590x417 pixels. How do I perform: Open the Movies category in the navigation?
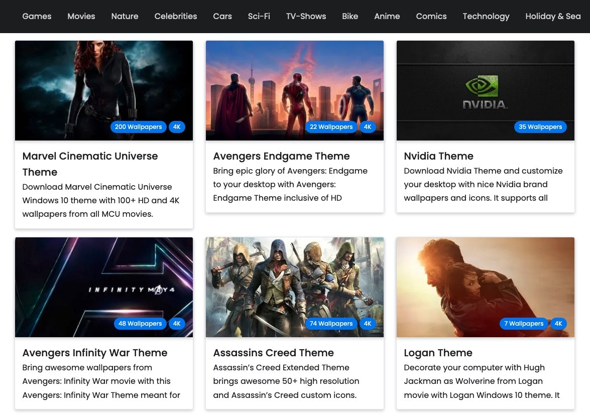pos(81,16)
